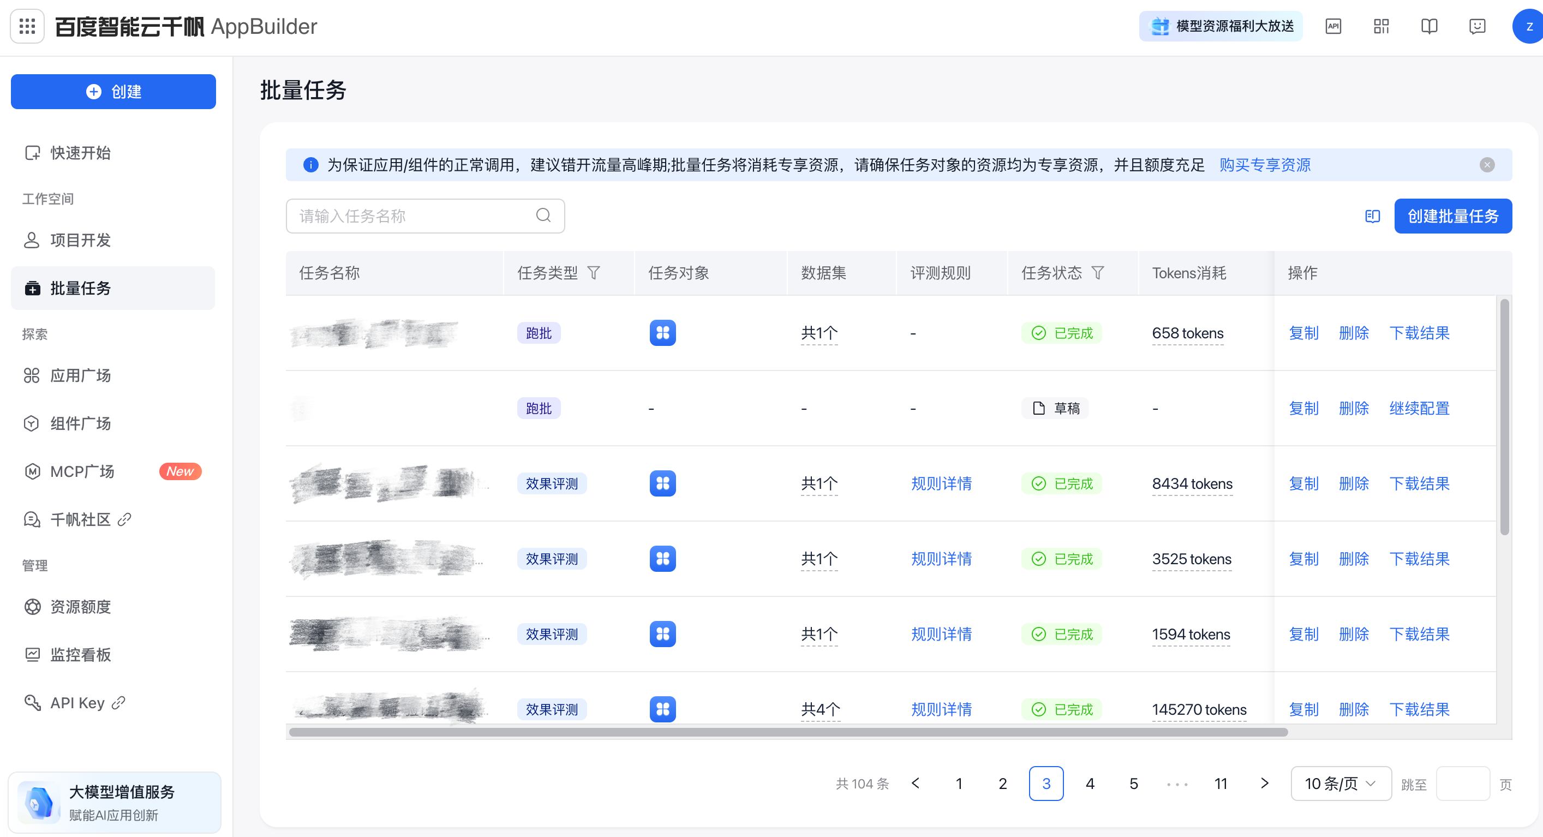Screen dimensions: 1543x837
Task: Click the feedback smiley icon
Action: click(1477, 26)
